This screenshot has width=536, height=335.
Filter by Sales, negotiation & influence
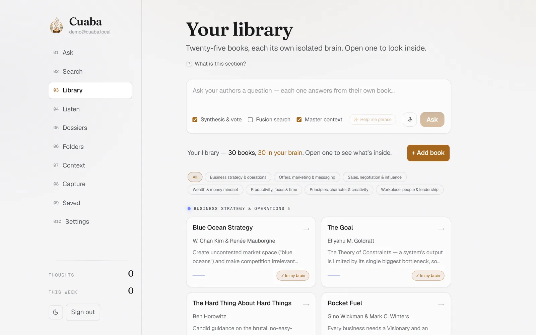(x=375, y=178)
